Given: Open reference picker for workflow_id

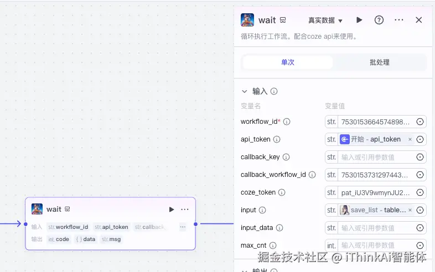Looking at the screenshot, I should coord(420,122).
